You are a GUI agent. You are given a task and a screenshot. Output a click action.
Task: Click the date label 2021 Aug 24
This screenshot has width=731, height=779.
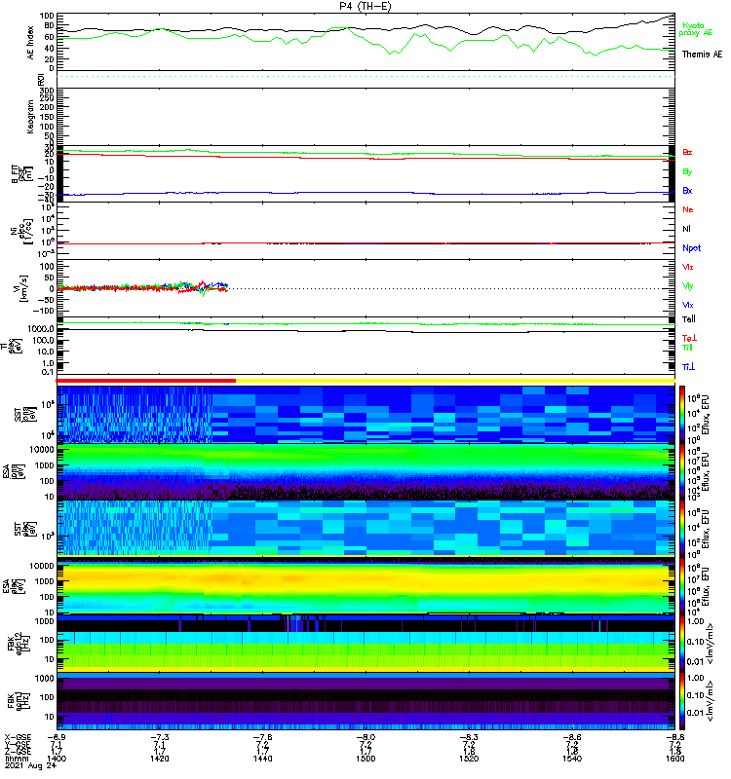pyautogui.click(x=31, y=765)
